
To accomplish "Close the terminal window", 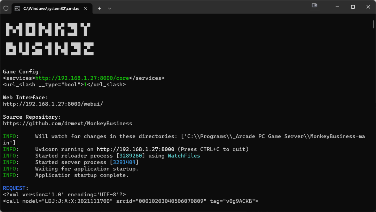I will 368,7.
